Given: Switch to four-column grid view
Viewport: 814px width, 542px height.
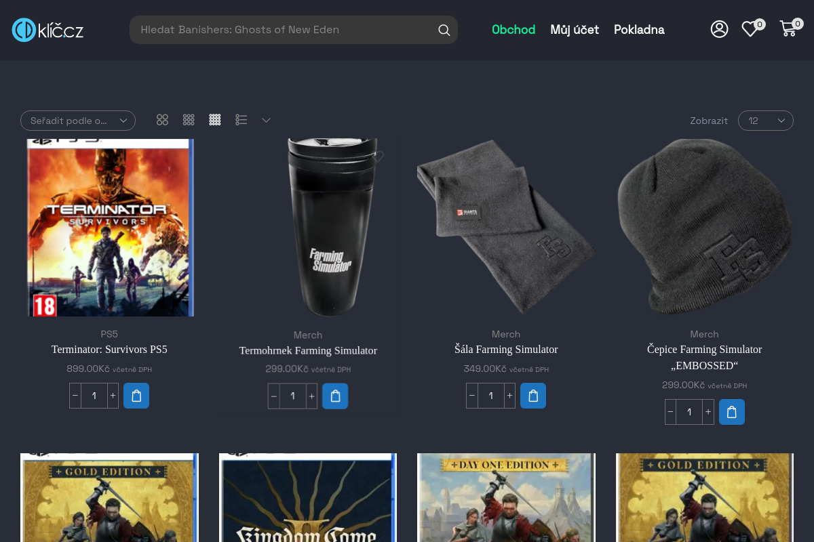Looking at the screenshot, I should click(215, 120).
